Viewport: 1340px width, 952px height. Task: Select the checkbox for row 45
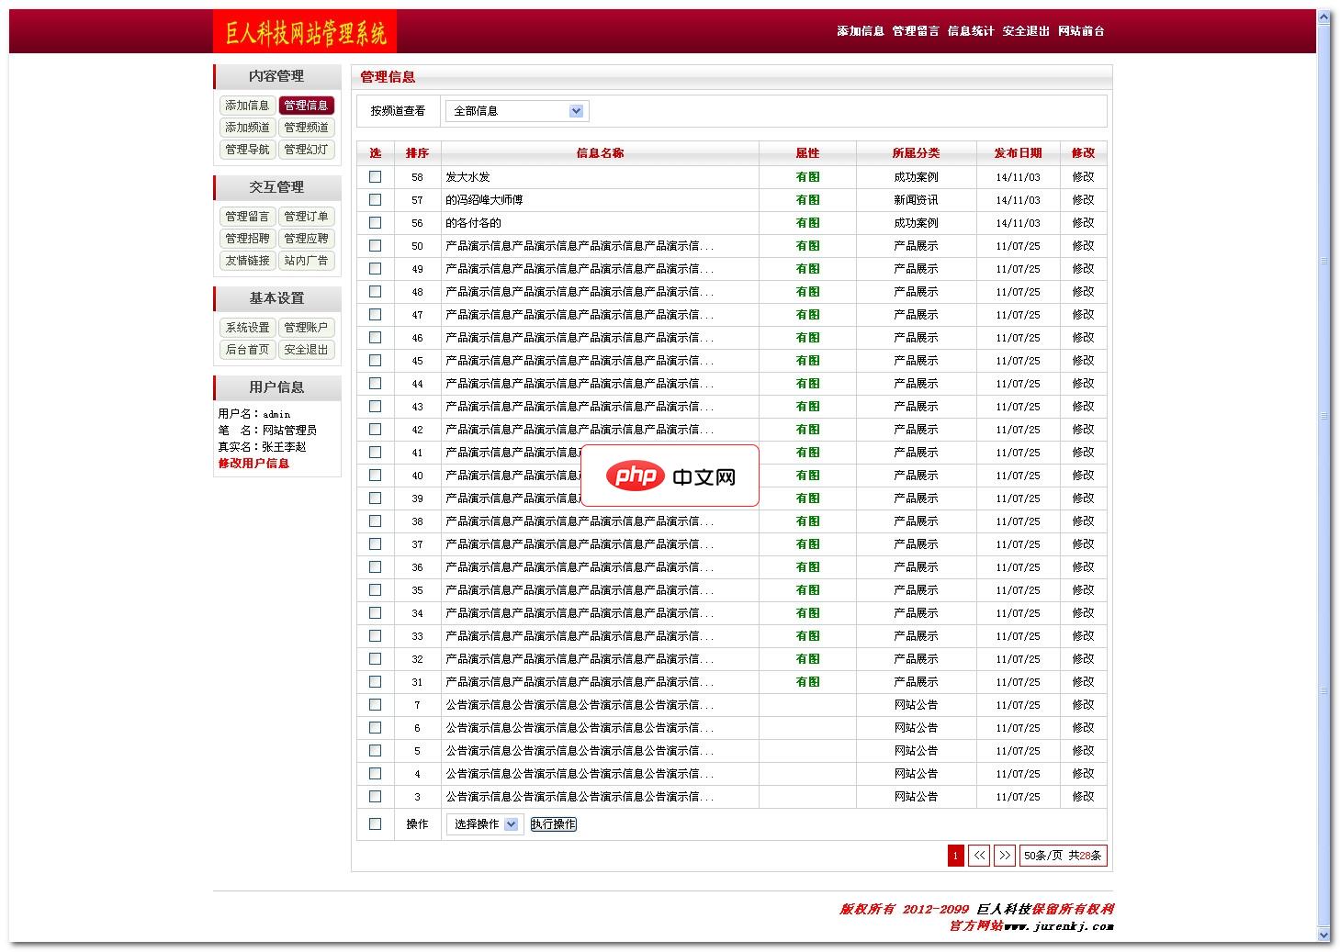tap(375, 360)
